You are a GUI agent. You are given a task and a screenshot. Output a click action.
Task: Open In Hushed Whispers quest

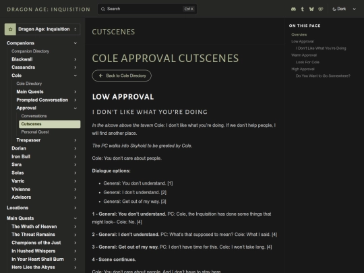point(34,251)
